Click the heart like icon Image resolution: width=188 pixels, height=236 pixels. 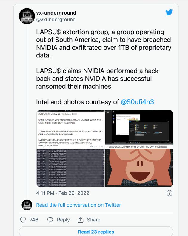point(23,220)
